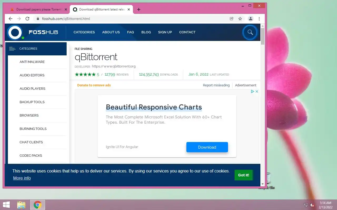Click the five-star rating icons

pos(85,75)
